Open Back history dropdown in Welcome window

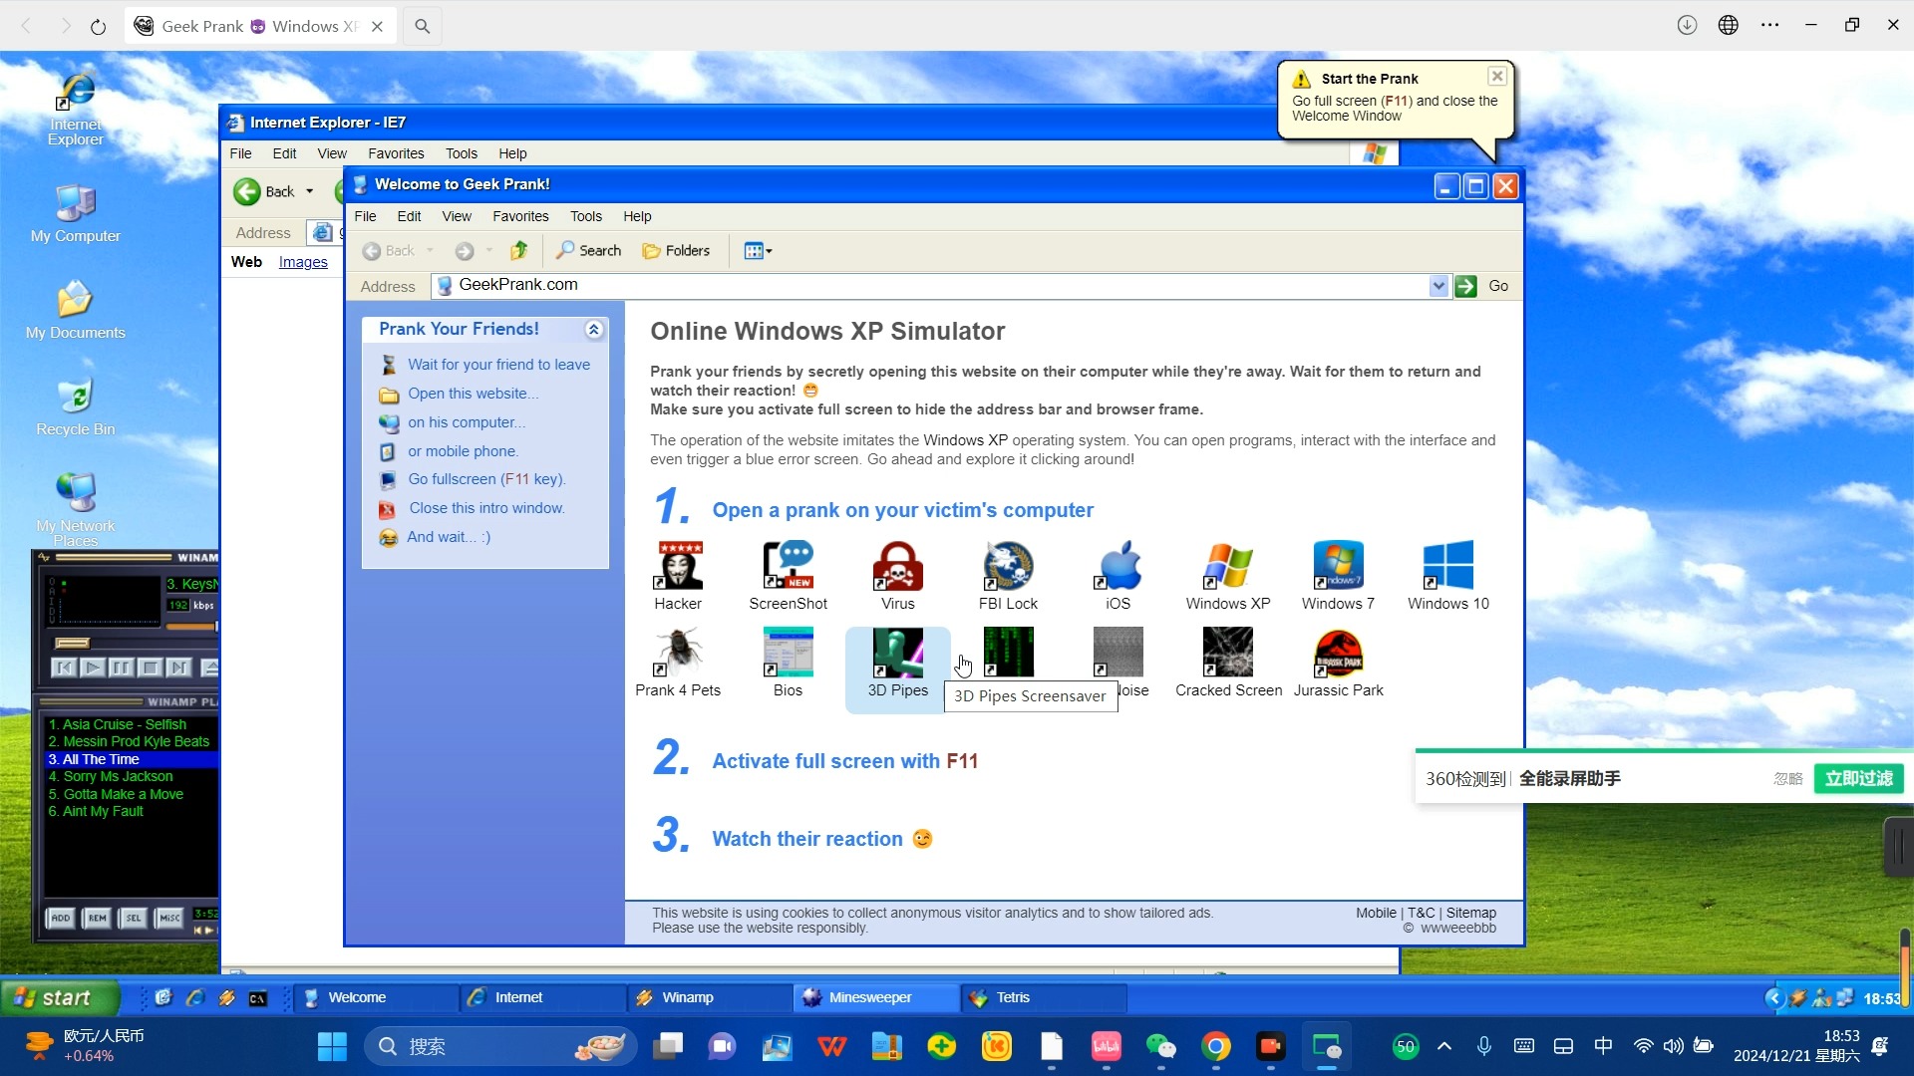pyautogui.click(x=431, y=251)
